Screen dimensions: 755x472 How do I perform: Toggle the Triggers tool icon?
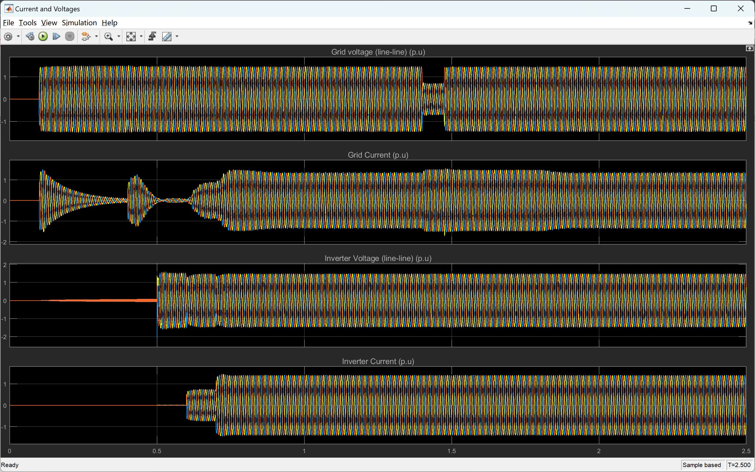[153, 37]
